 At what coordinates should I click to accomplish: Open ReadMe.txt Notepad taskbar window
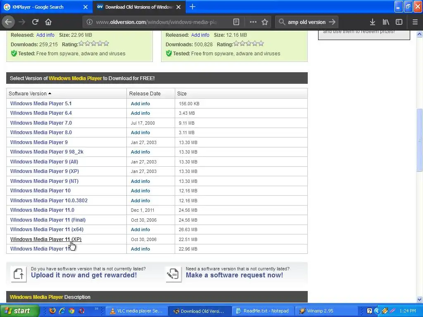(262, 311)
